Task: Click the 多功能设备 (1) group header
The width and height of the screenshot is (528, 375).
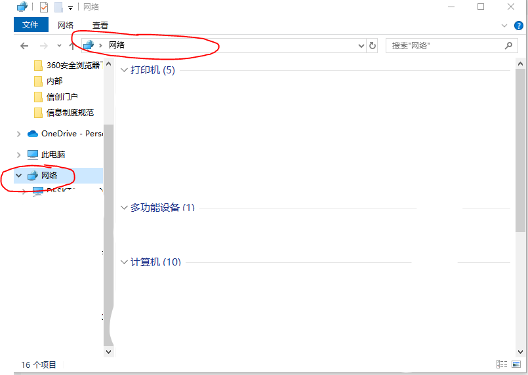Action: coord(163,207)
